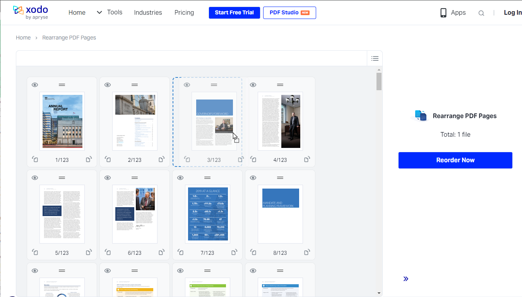Preview page 7/123 with eye icon
The width and height of the screenshot is (522, 297).
[x=180, y=178]
